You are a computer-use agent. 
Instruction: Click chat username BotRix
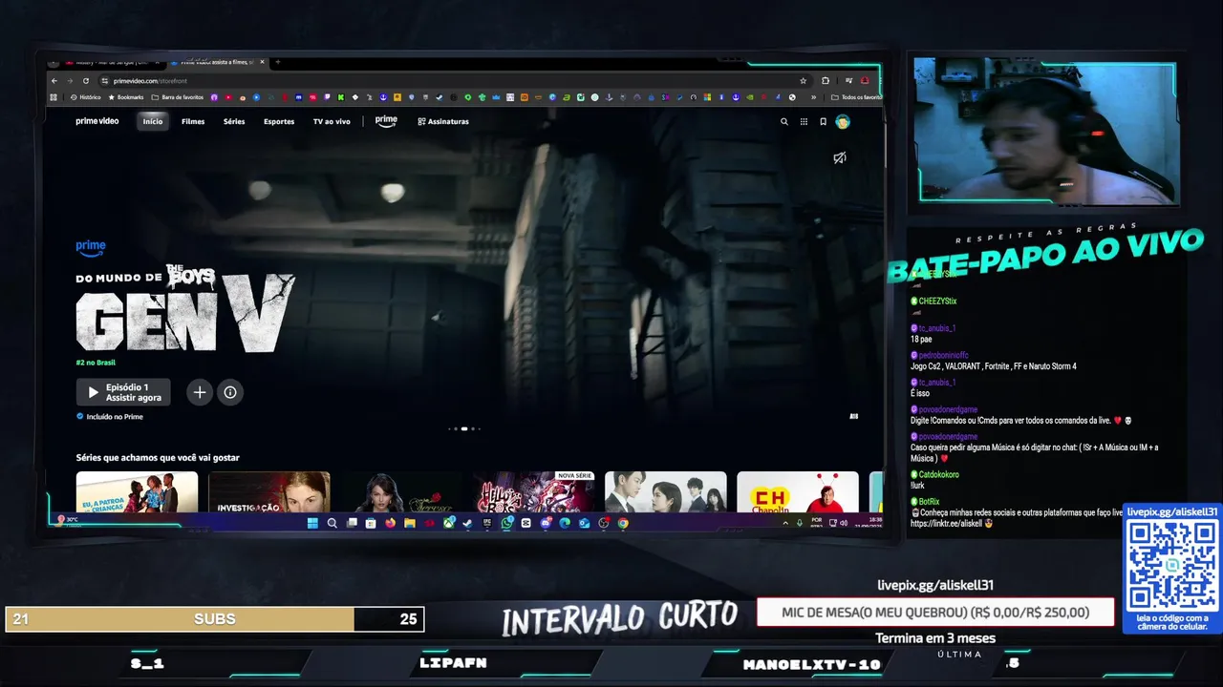(x=929, y=501)
